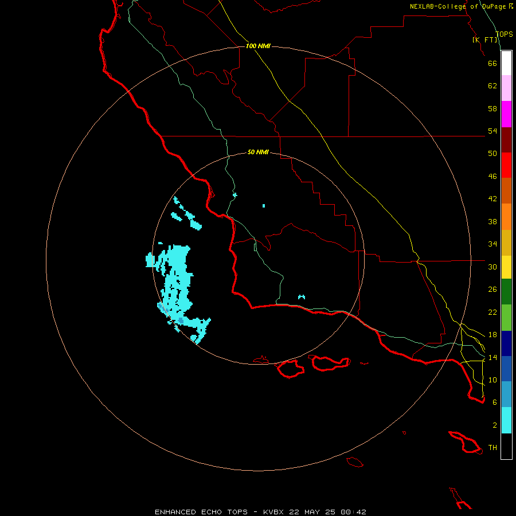
Task: Click the light pink legend swatch
Action: click(506, 88)
